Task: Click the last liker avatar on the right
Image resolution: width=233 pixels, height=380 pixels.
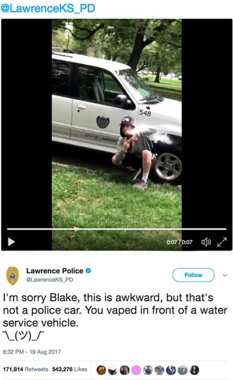Action: point(195,370)
